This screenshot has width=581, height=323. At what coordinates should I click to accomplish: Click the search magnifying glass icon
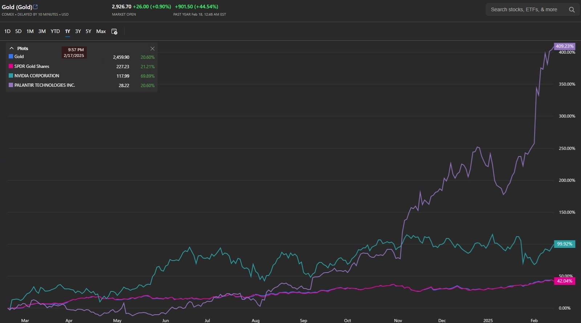coord(572,10)
